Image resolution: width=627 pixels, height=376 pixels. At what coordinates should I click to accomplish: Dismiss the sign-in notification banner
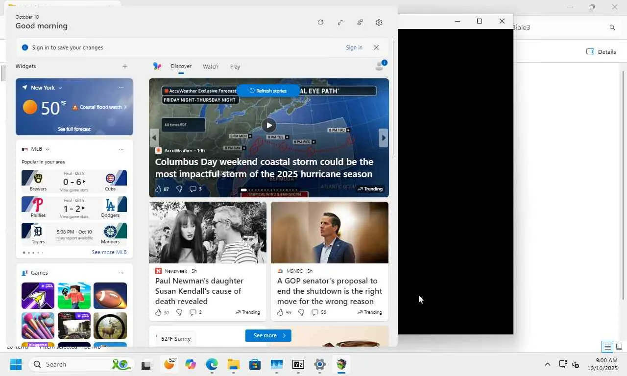click(376, 47)
